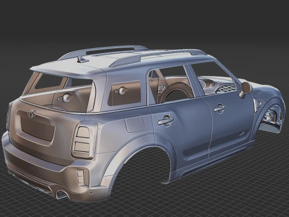Click the rear tail light on the car
The width and height of the screenshot is (289, 217).
click(x=84, y=139)
